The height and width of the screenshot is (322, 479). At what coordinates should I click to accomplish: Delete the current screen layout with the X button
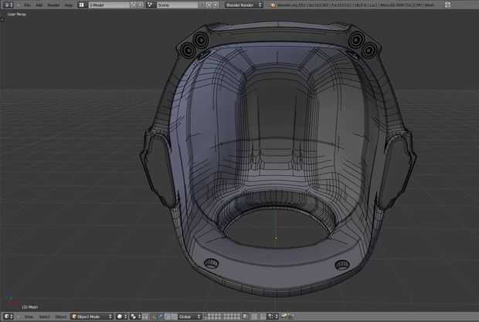140,5
